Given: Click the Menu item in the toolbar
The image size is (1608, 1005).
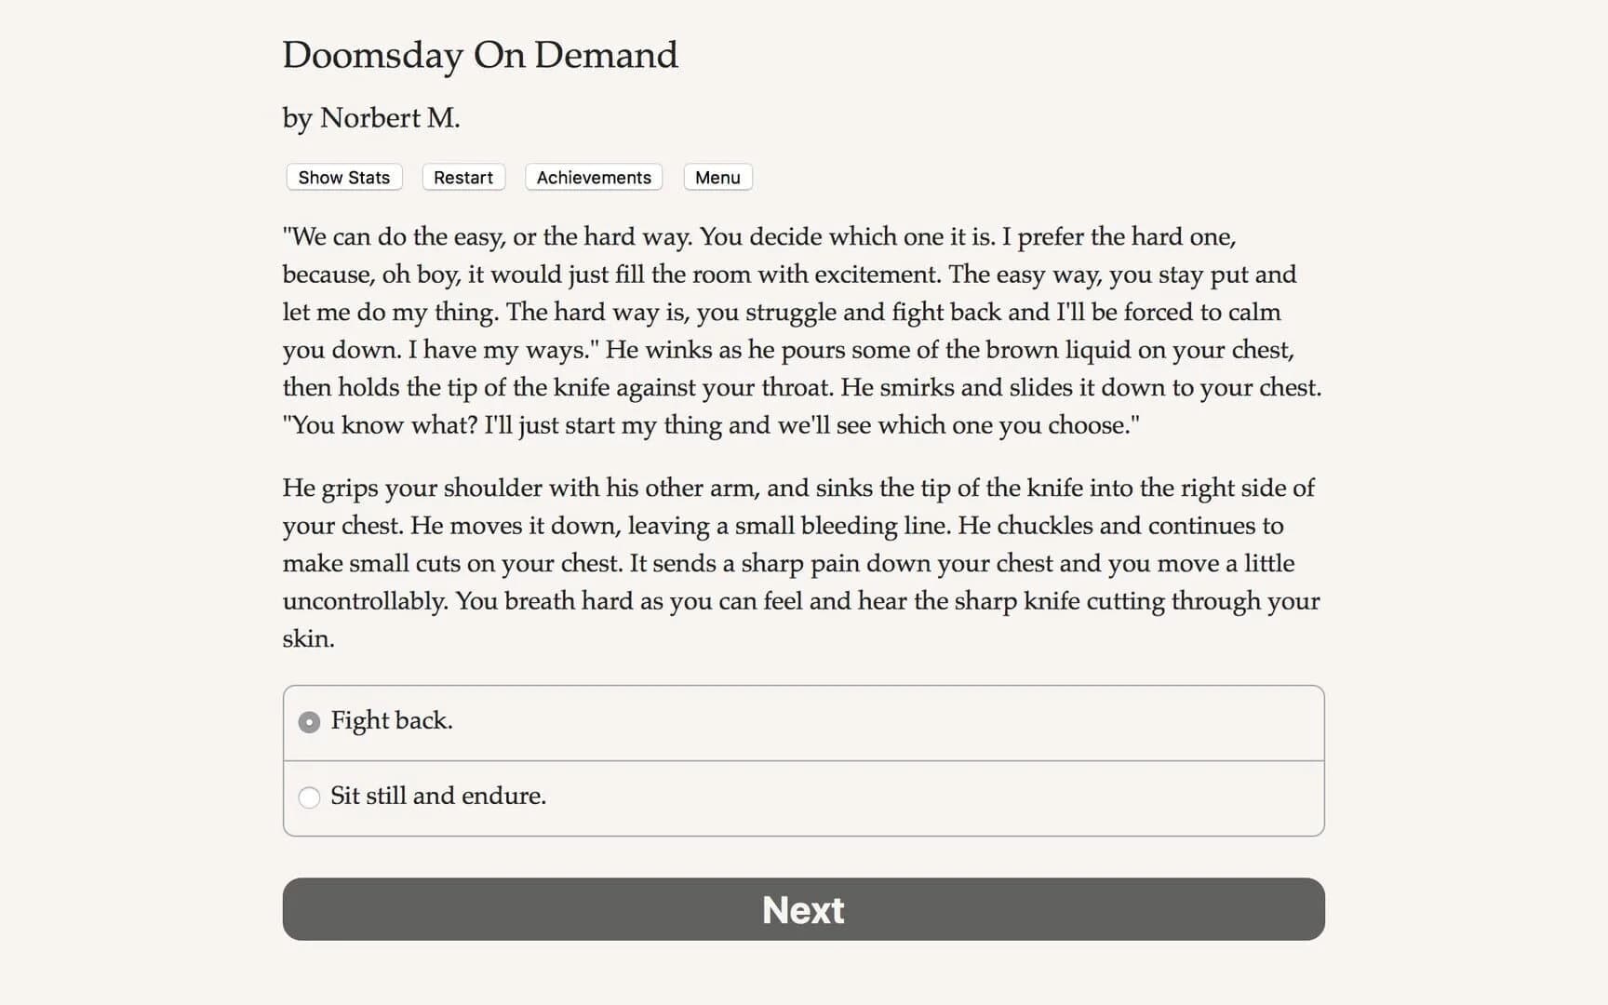Looking at the screenshot, I should click(717, 177).
